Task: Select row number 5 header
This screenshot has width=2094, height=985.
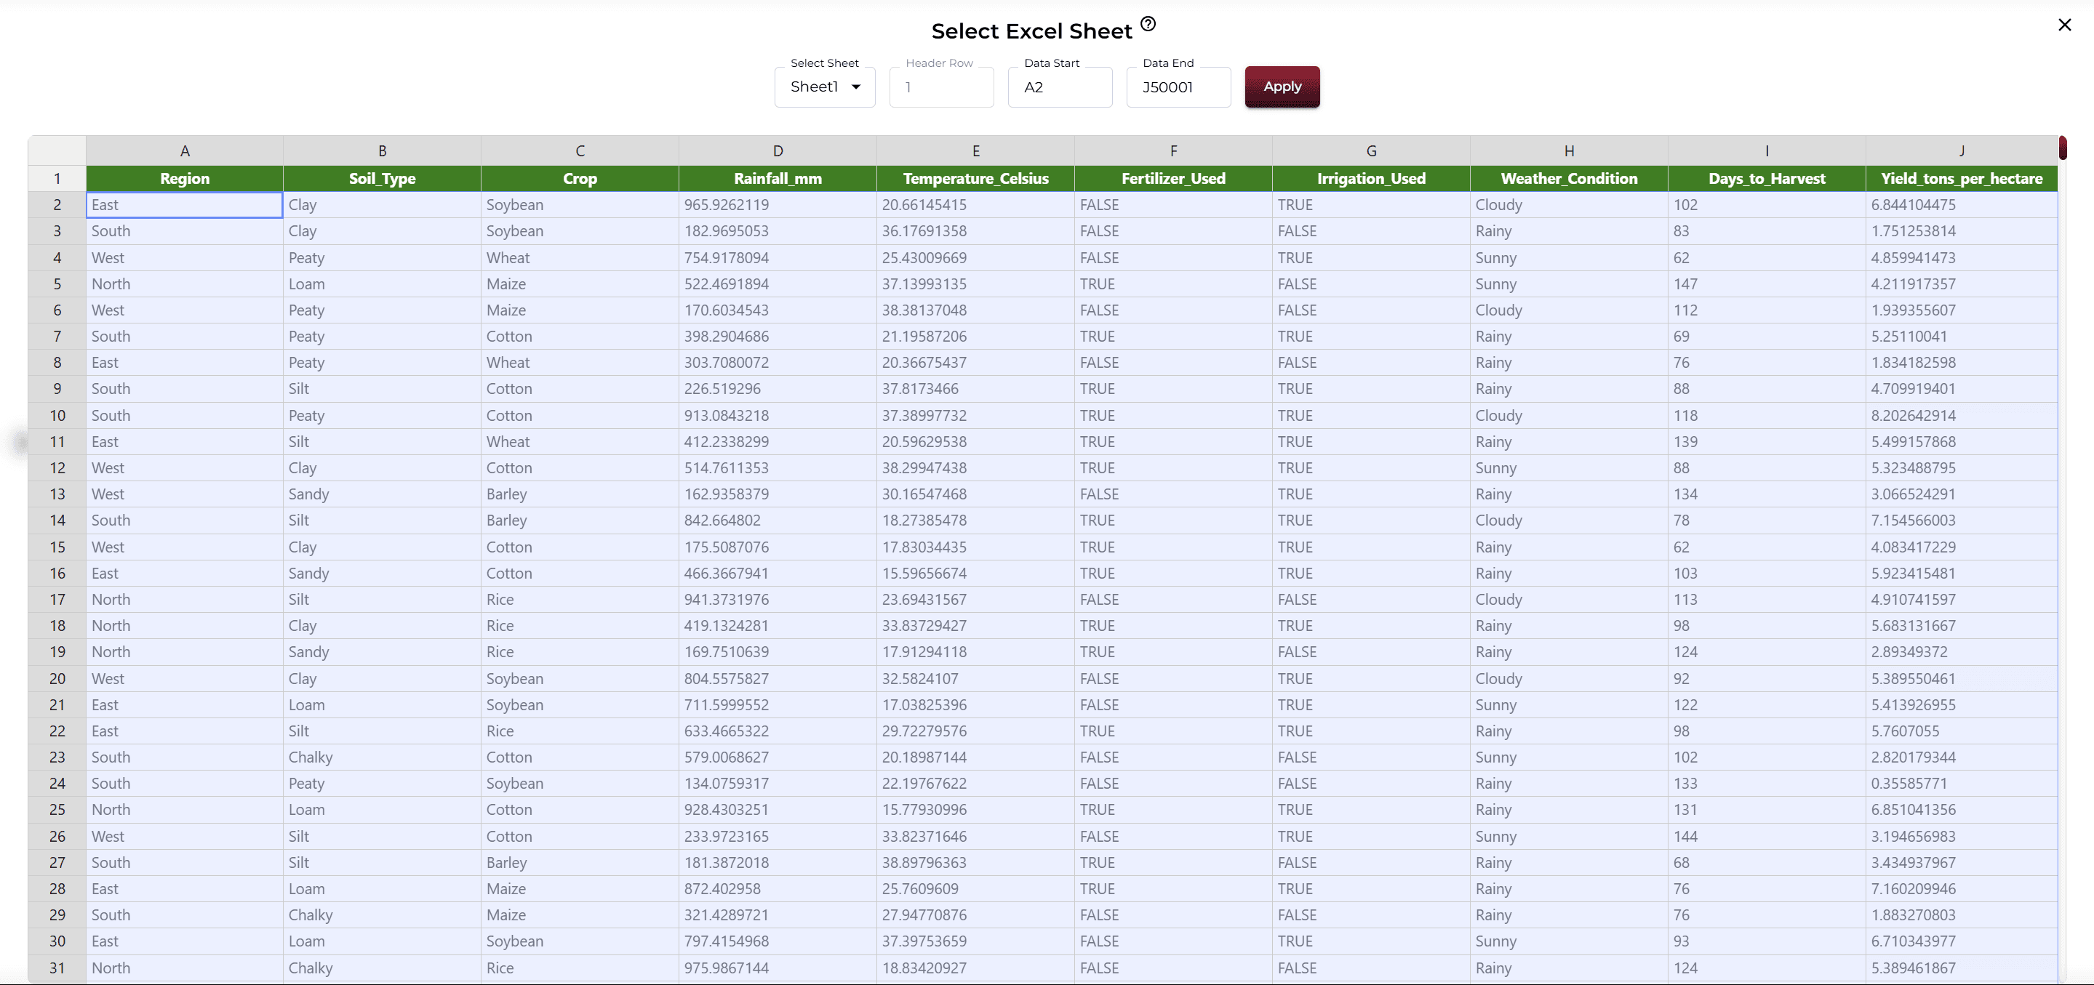Action: (x=57, y=284)
